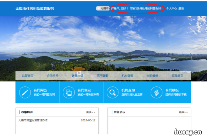
Task: Click the greeting text 严星伟, 您好
Action: [x=119, y=8]
